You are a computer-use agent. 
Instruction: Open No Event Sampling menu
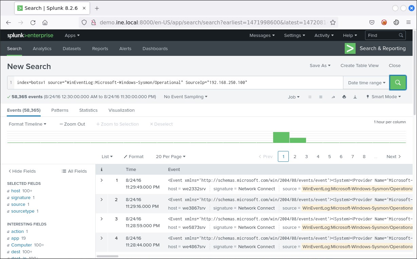(x=186, y=97)
